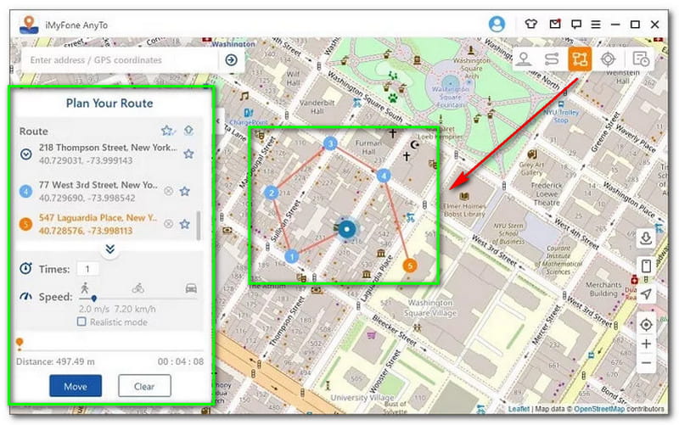
Task: Open the mail envelope icon
Action: click(x=555, y=24)
